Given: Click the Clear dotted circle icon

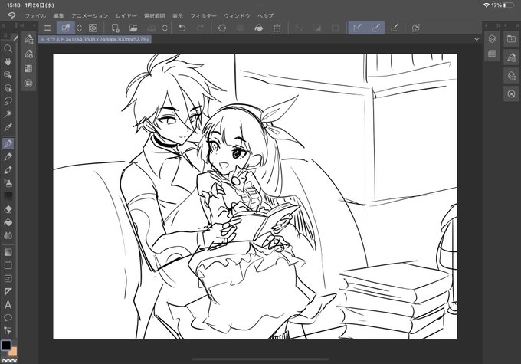Looking at the screenshot, I should (x=222, y=28).
